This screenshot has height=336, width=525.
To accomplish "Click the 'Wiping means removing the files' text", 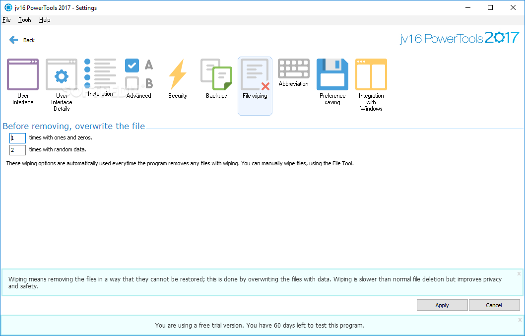I will pyautogui.click(x=255, y=282).
